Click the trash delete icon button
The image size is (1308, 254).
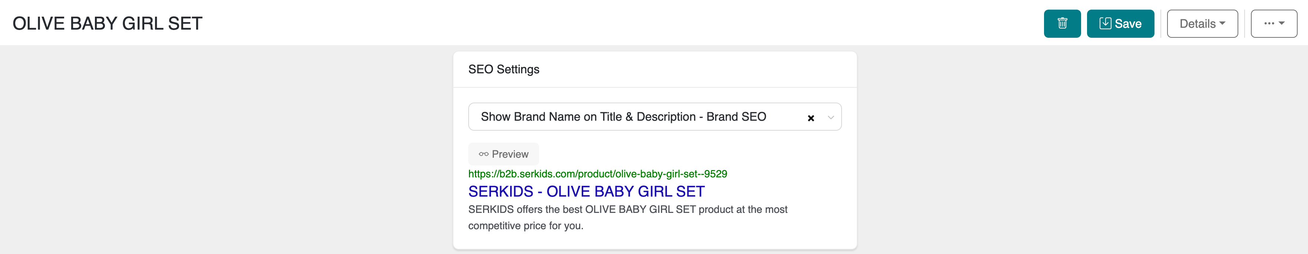(1062, 24)
